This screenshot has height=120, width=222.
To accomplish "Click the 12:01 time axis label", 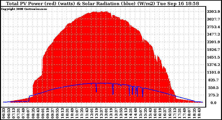I will 91,113.
